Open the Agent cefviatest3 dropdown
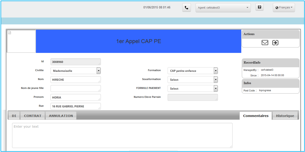This screenshot has width=305, height=152. pos(223,8)
